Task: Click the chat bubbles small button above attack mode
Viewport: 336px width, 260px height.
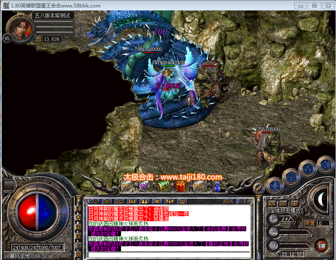Action: (272, 203)
